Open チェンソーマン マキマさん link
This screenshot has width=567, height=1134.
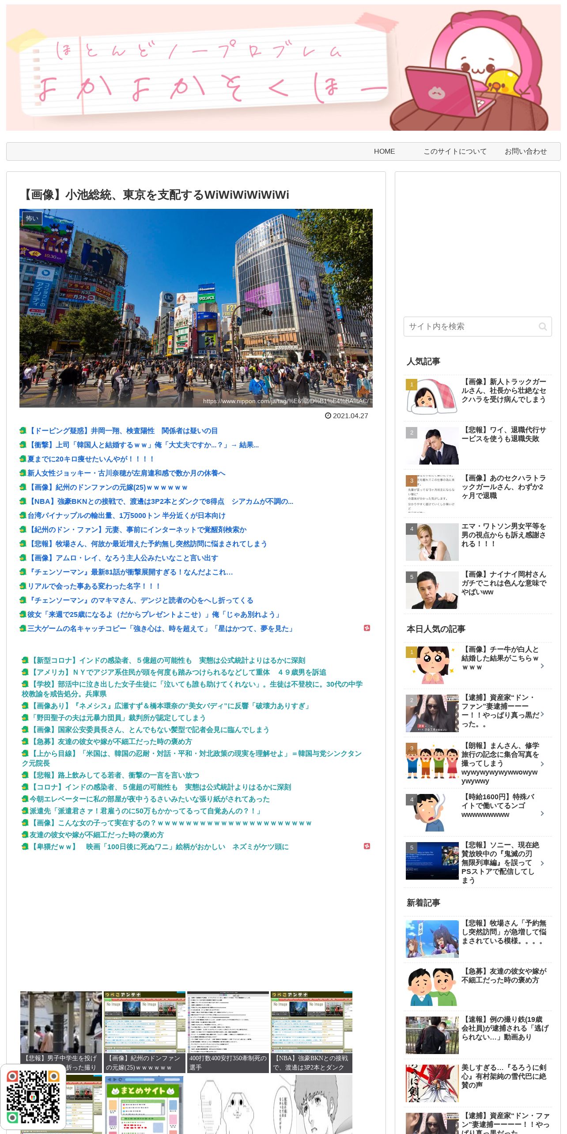(x=140, y=600)
